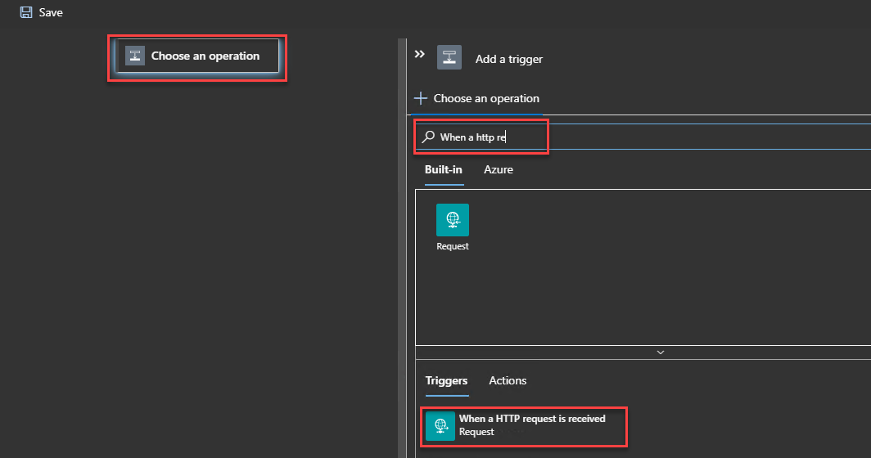Select the Request connector icon
The width and height of the screenshot is (871, 458).
click(453, 220)
